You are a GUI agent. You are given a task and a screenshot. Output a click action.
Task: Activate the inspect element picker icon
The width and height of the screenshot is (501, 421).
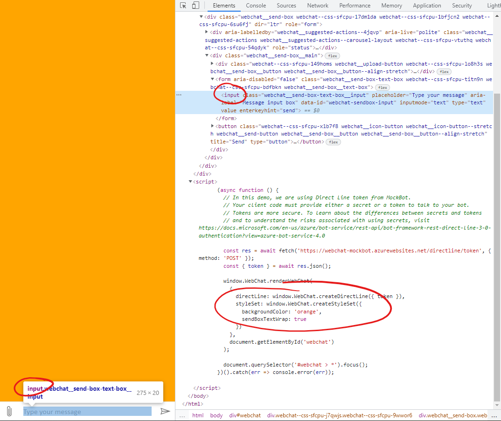click(183, 6)
